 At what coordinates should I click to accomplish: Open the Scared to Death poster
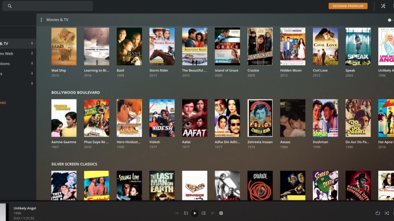(325, 186)
